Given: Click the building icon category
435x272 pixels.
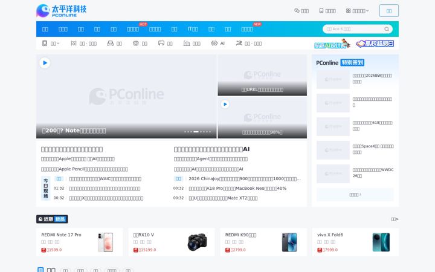Looking at the screenshot, I should tap(187, 44).
